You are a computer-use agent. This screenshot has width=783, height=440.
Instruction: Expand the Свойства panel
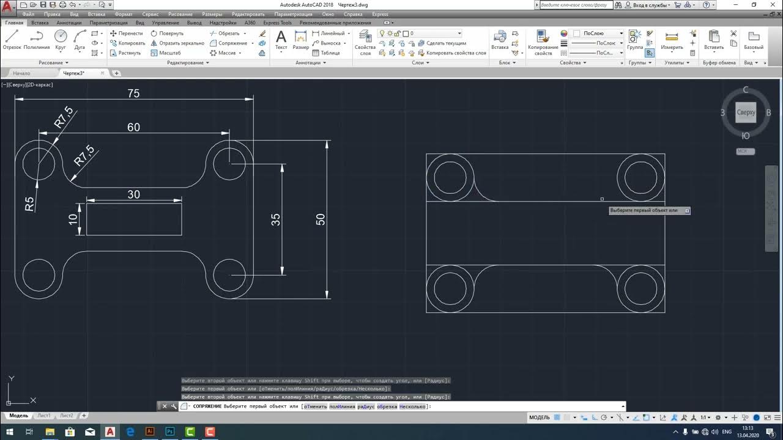click(x=573, y=62)
